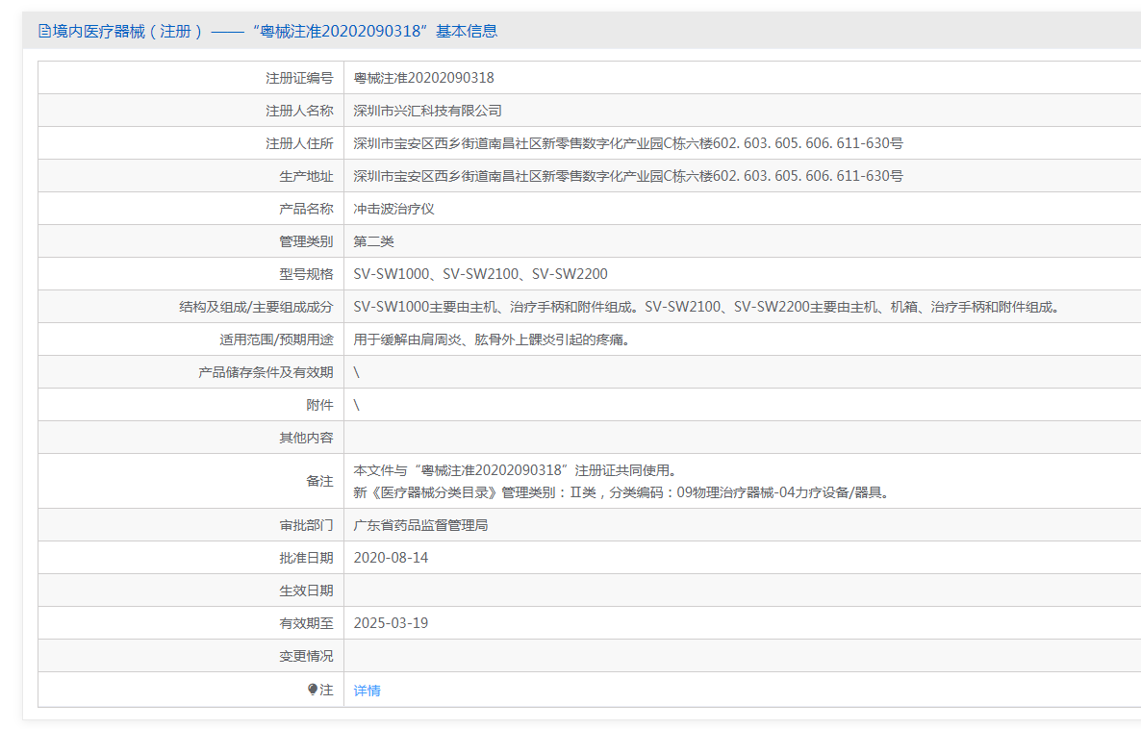This screenshot has width=1141, height=729.
Task: Click the bulb icon beside 注
Action: 313,690
